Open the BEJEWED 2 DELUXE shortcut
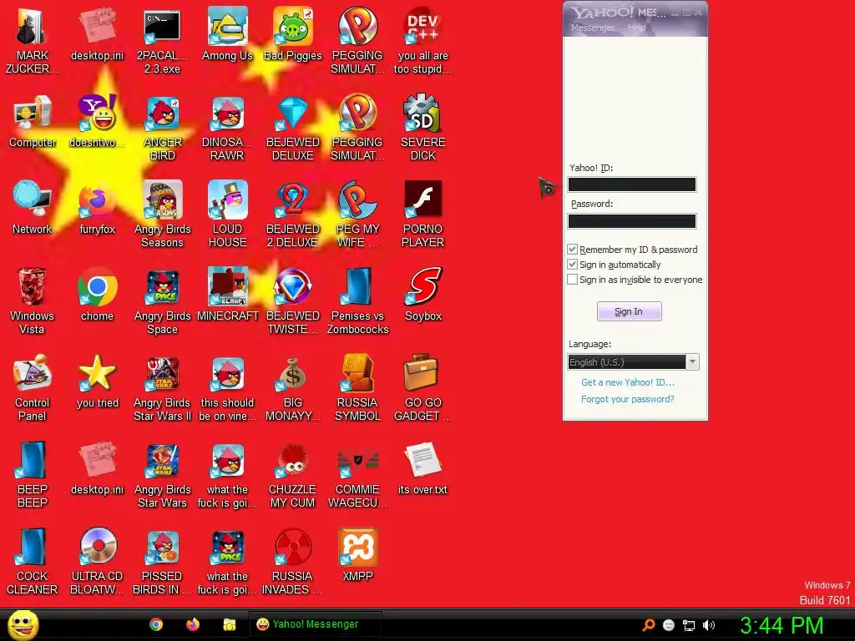This screenshot has height=641, width=855. click(293, 215)
